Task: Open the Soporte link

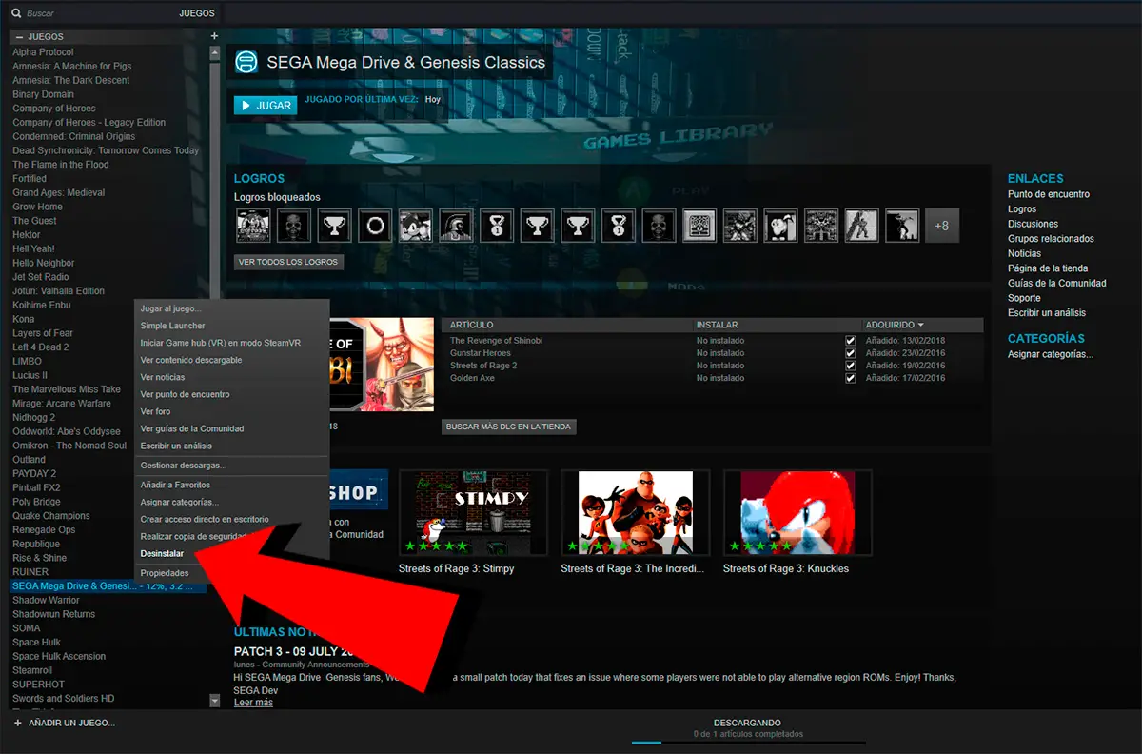Action: pyautogui.click(x=1024, y=298)
